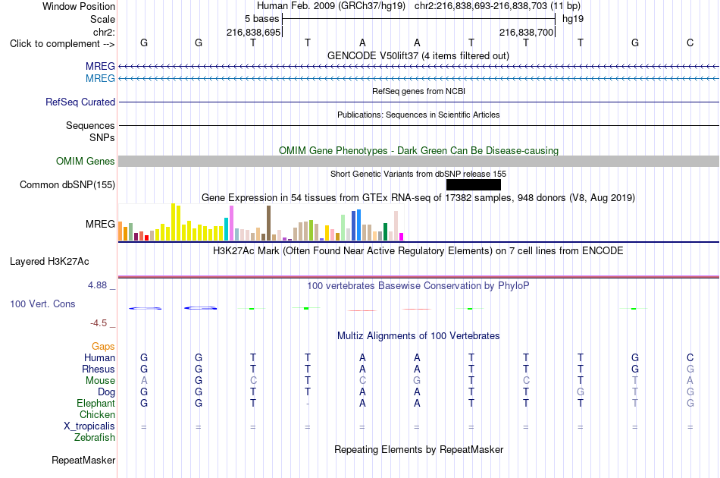Click 'RefSeq genes from NCBI' track title
Screen dimensions: 720x478
click(418, 91)
